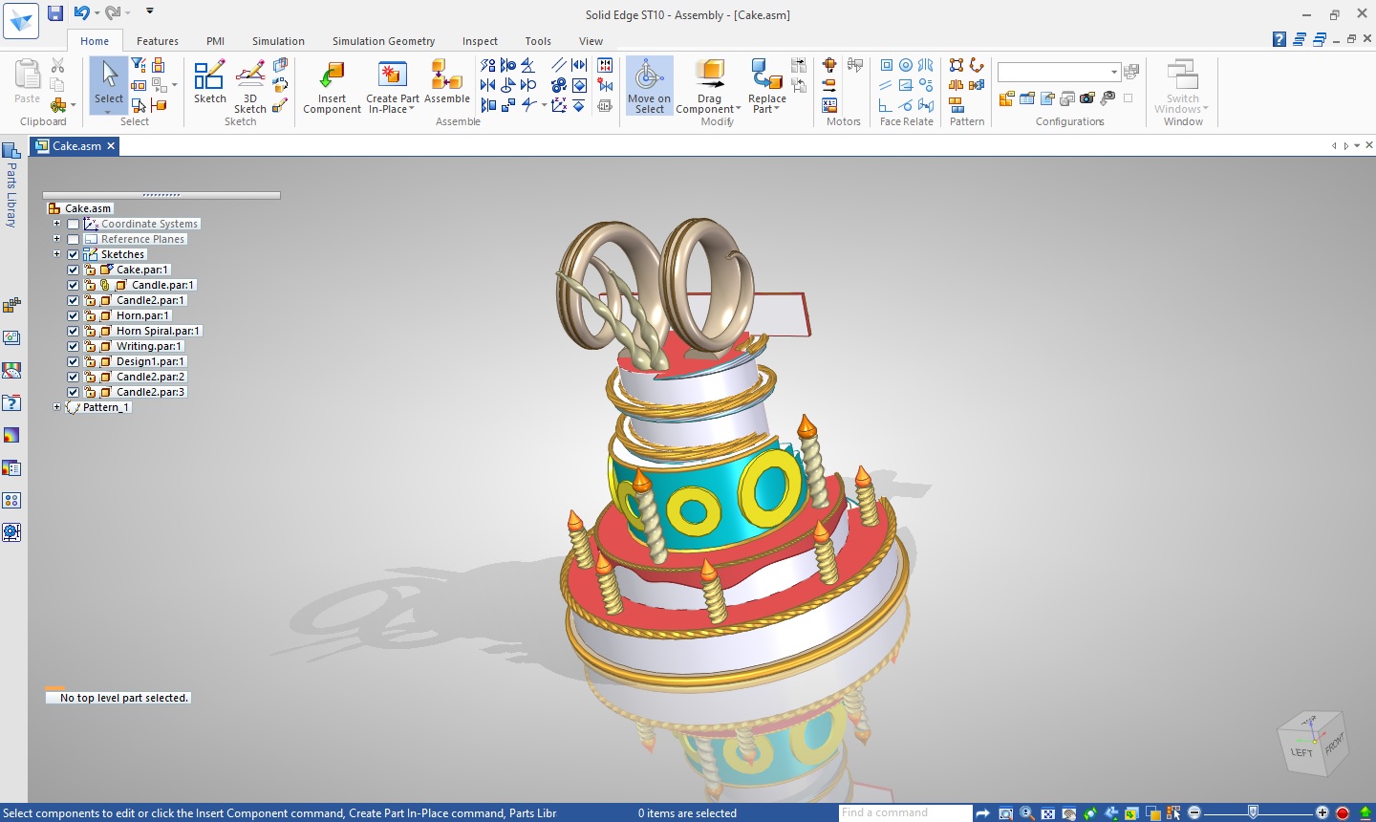Select Writing.par:1 in the assembly tree
The height and width of the screenshot is (822, 1376).
click(148, 346)
